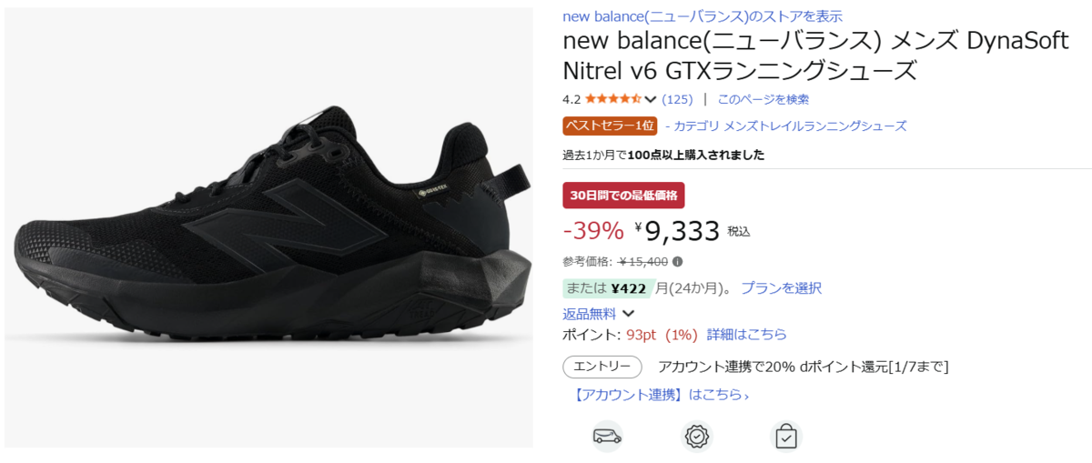The image size is (1092, 463).
Task: Click the info icon beside 参考価格
Action: coord(677,262)
